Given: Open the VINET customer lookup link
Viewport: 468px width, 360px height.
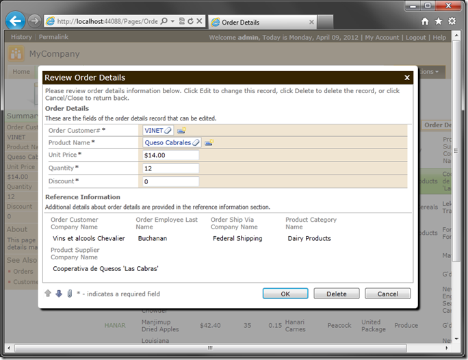Looking at the screenshot, I should pos(154,131).
